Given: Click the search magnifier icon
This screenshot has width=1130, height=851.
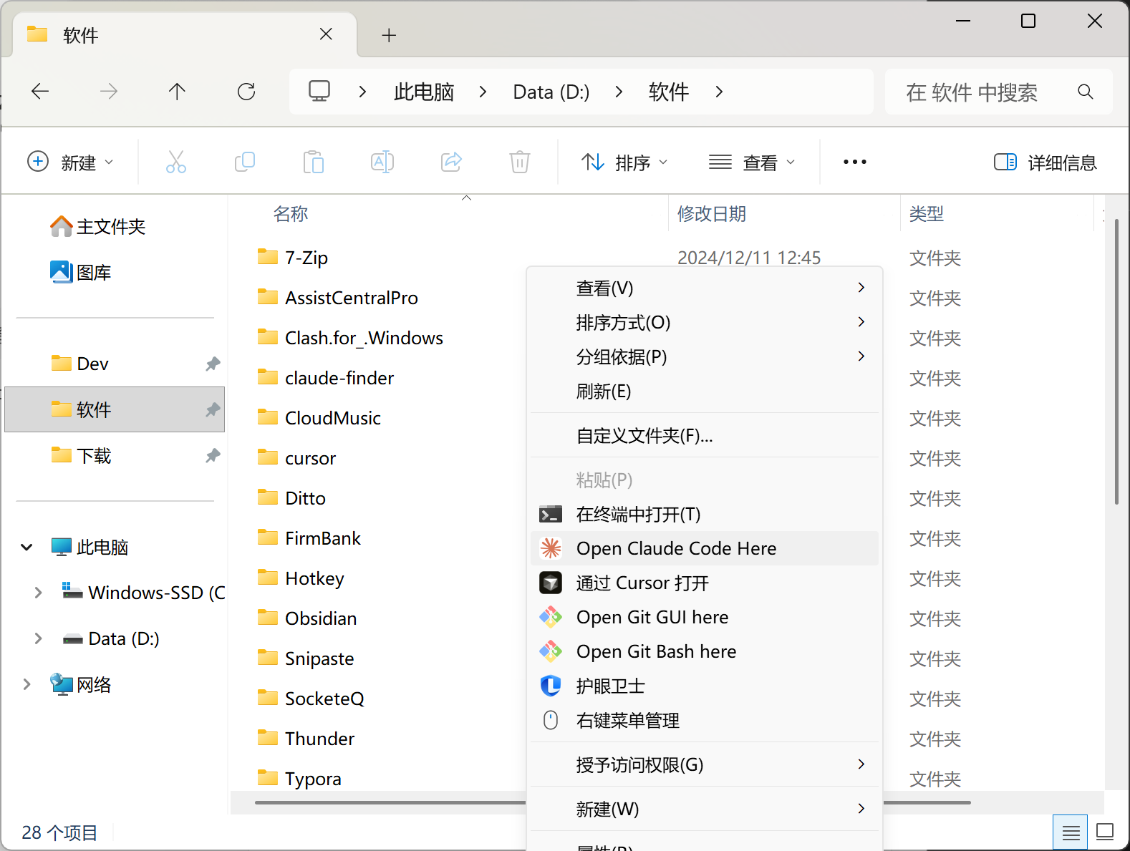Looking at the screenshot, I should click(1086, 92).
